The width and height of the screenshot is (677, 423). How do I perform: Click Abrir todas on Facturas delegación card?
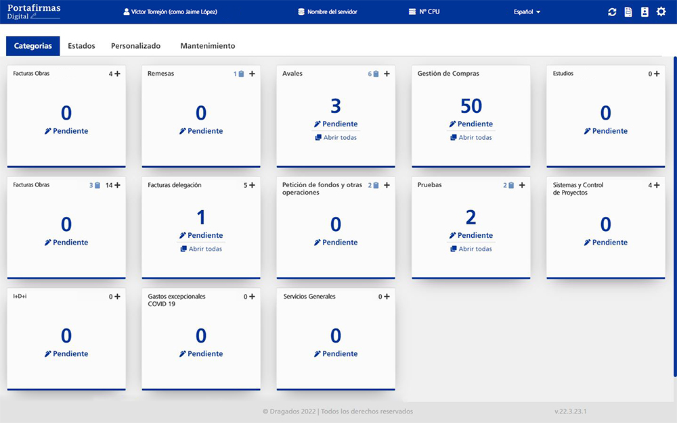click(x=201, y=249)
